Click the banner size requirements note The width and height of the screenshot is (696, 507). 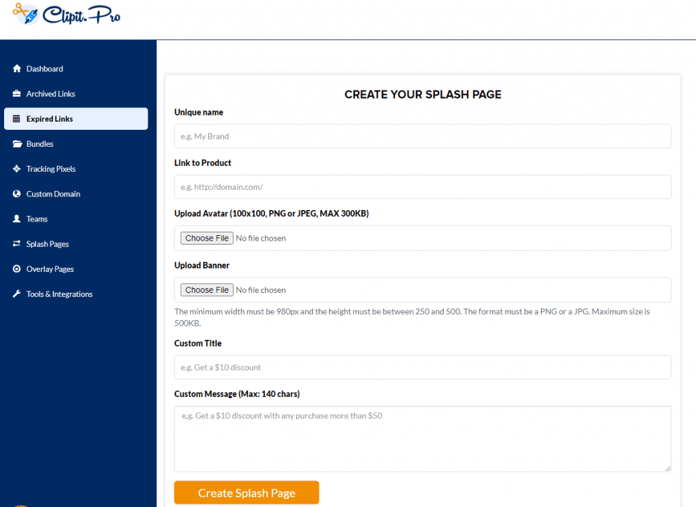412,317
